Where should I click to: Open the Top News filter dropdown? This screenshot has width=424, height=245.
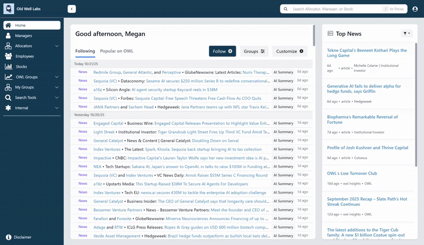pos(407,33)
